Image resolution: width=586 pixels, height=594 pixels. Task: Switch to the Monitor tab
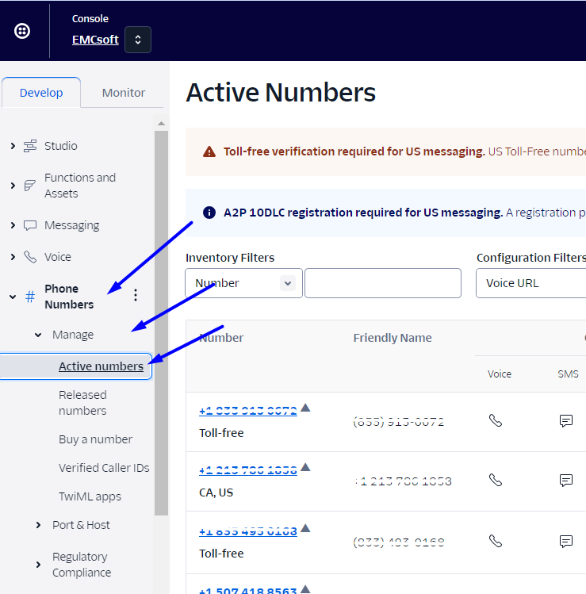tap(124, 93)
